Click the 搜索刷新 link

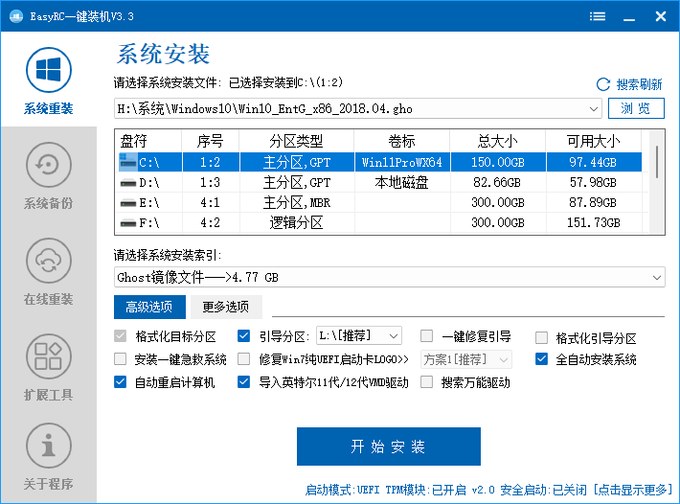pos(639,84)
